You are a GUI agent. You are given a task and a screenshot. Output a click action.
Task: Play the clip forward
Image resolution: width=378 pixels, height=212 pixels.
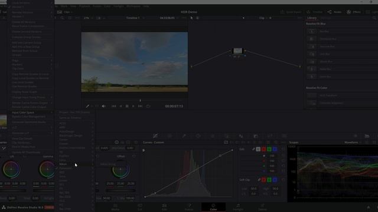tap(133, 106)
